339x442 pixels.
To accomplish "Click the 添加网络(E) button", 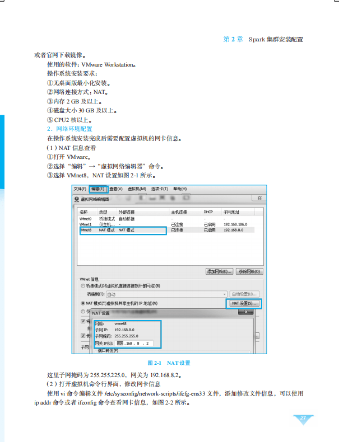I will 219,271.
